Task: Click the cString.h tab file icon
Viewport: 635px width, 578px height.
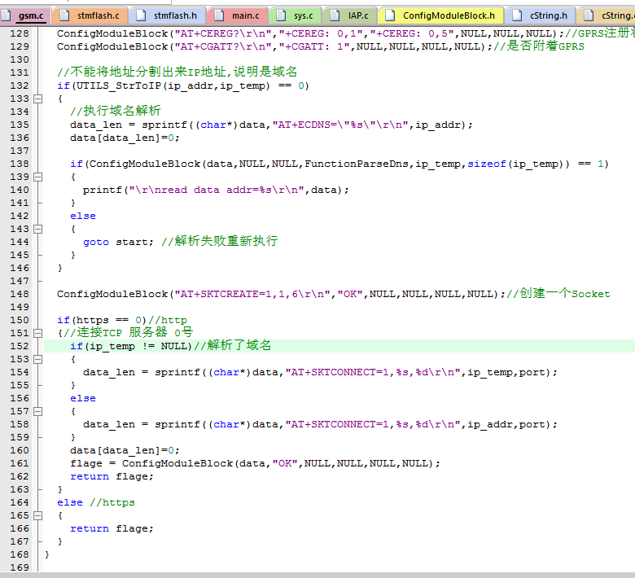Action: tap(516, 15)
